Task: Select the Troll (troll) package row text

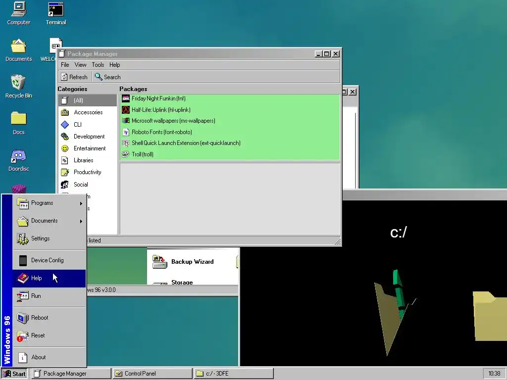Action: click(x=143, y=154)
